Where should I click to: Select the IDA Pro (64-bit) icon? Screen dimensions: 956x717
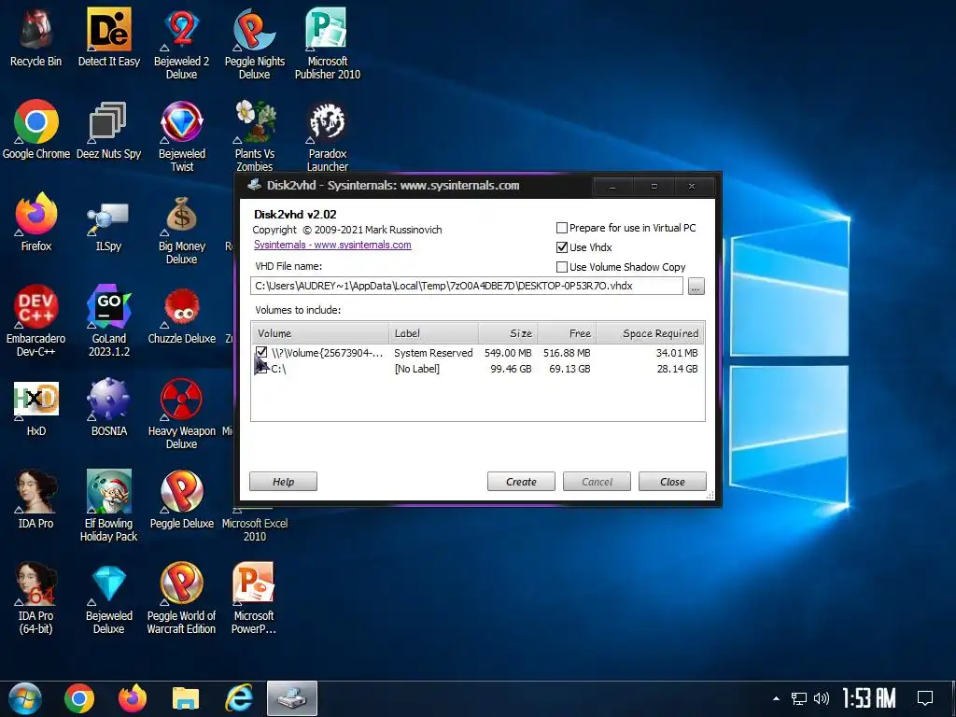coord(36,598)
